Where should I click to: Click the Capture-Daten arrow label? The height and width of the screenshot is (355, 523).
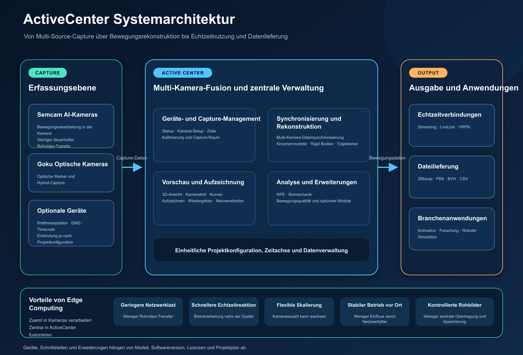132,158
